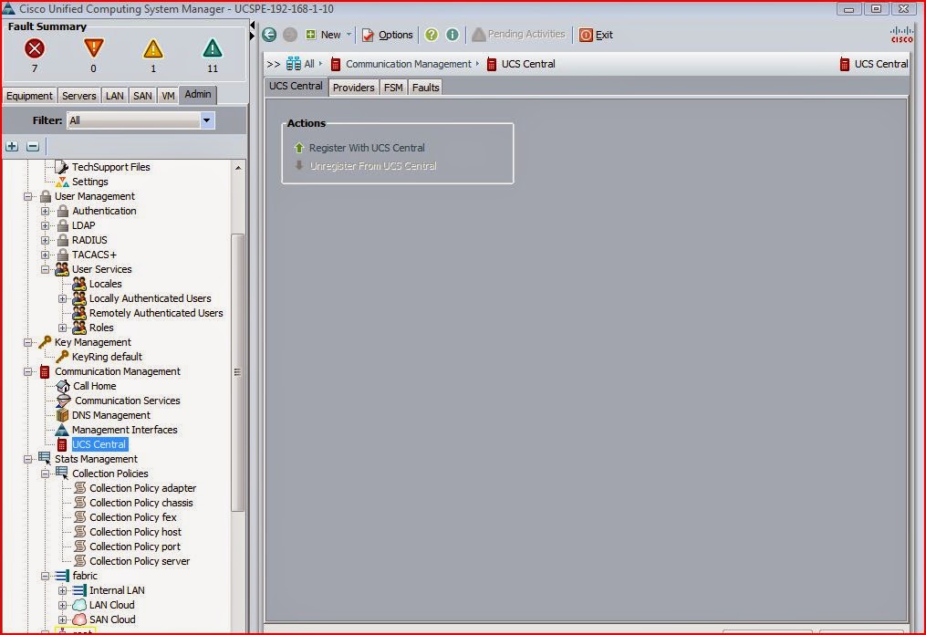Select Key Management tree item
926x635 pixels.
click(93, 342)
